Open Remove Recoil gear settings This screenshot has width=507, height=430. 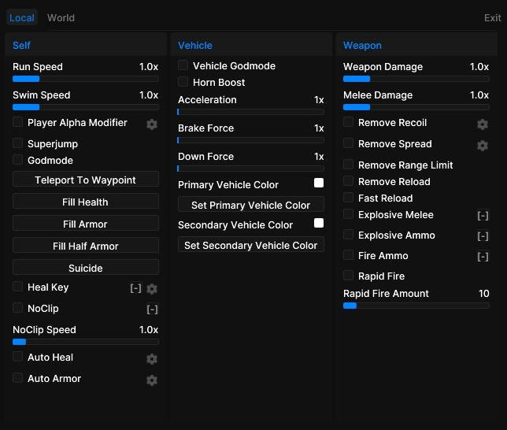coord(483,124)
